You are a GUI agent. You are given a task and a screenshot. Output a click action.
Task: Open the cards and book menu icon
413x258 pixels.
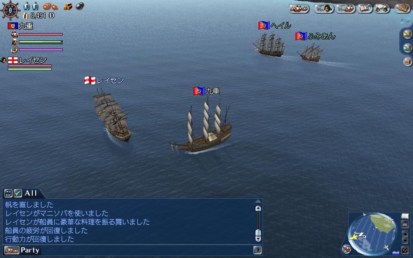click(x=364, y=9)
